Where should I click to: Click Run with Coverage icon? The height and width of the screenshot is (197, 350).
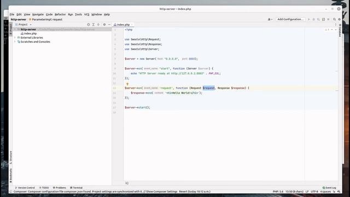[x=318, y=20]
